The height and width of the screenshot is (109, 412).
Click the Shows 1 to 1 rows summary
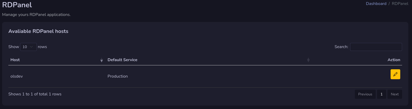pyautogui.click(x=35, y=94)
